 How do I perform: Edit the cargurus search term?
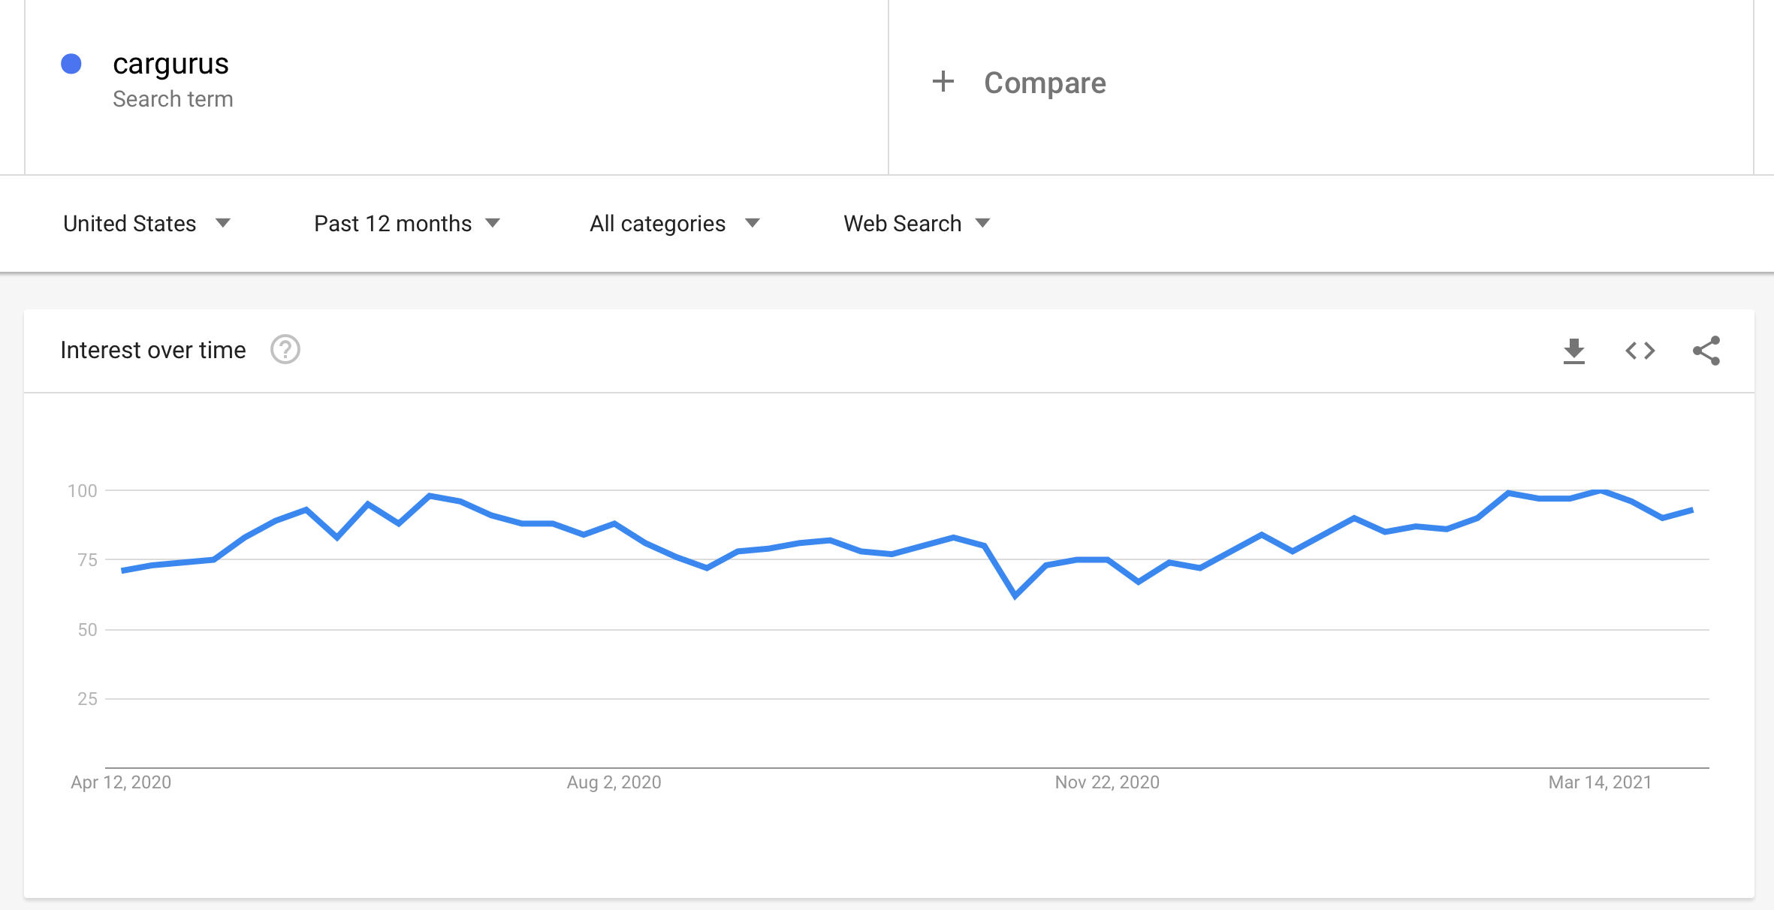click(170, 64)
